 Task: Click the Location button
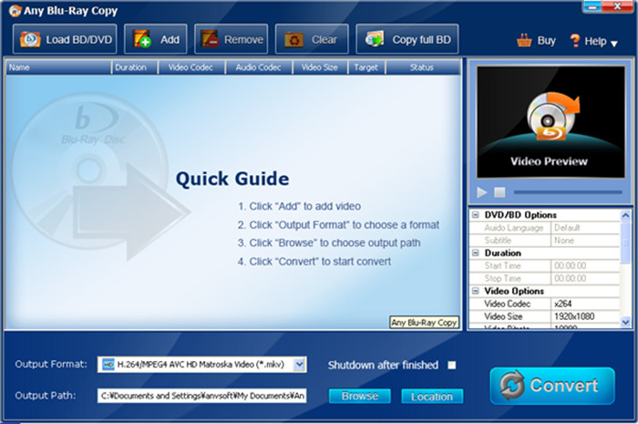pyautogui.click(x=432, y=397)
